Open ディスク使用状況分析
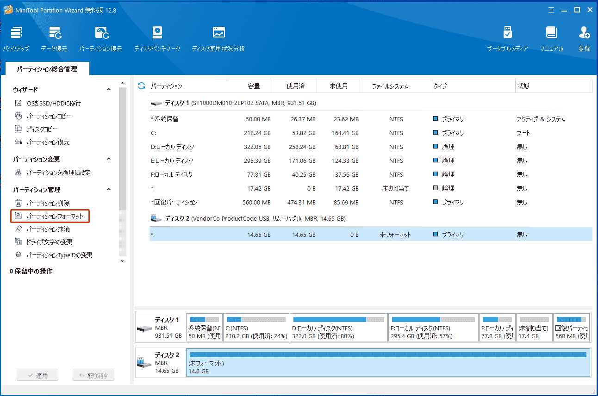This screenshot has height=396, width=598. (218, 39)
